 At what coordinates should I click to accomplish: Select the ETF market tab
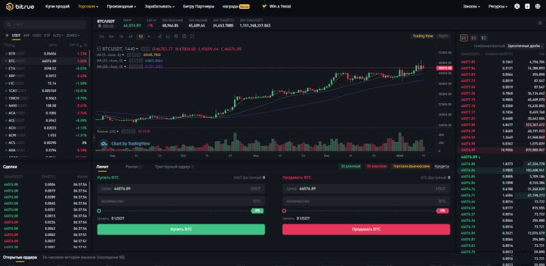point(47,35)
